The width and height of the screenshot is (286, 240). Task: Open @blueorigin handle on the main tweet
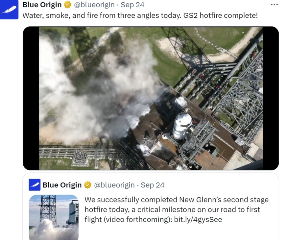point(94,5)
